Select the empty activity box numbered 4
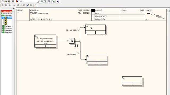This screenshot has height=95, width=170. point(132,81)
